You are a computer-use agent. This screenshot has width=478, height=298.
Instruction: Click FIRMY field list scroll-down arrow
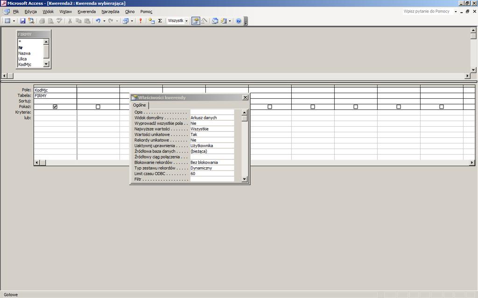pyautogui.click(x=46, y=64)
